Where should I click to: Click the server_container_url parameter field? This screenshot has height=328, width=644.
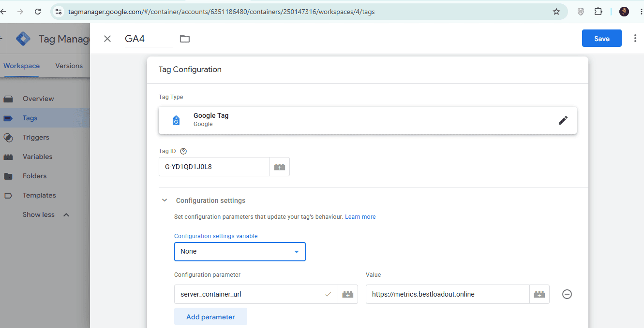(256, 294)
